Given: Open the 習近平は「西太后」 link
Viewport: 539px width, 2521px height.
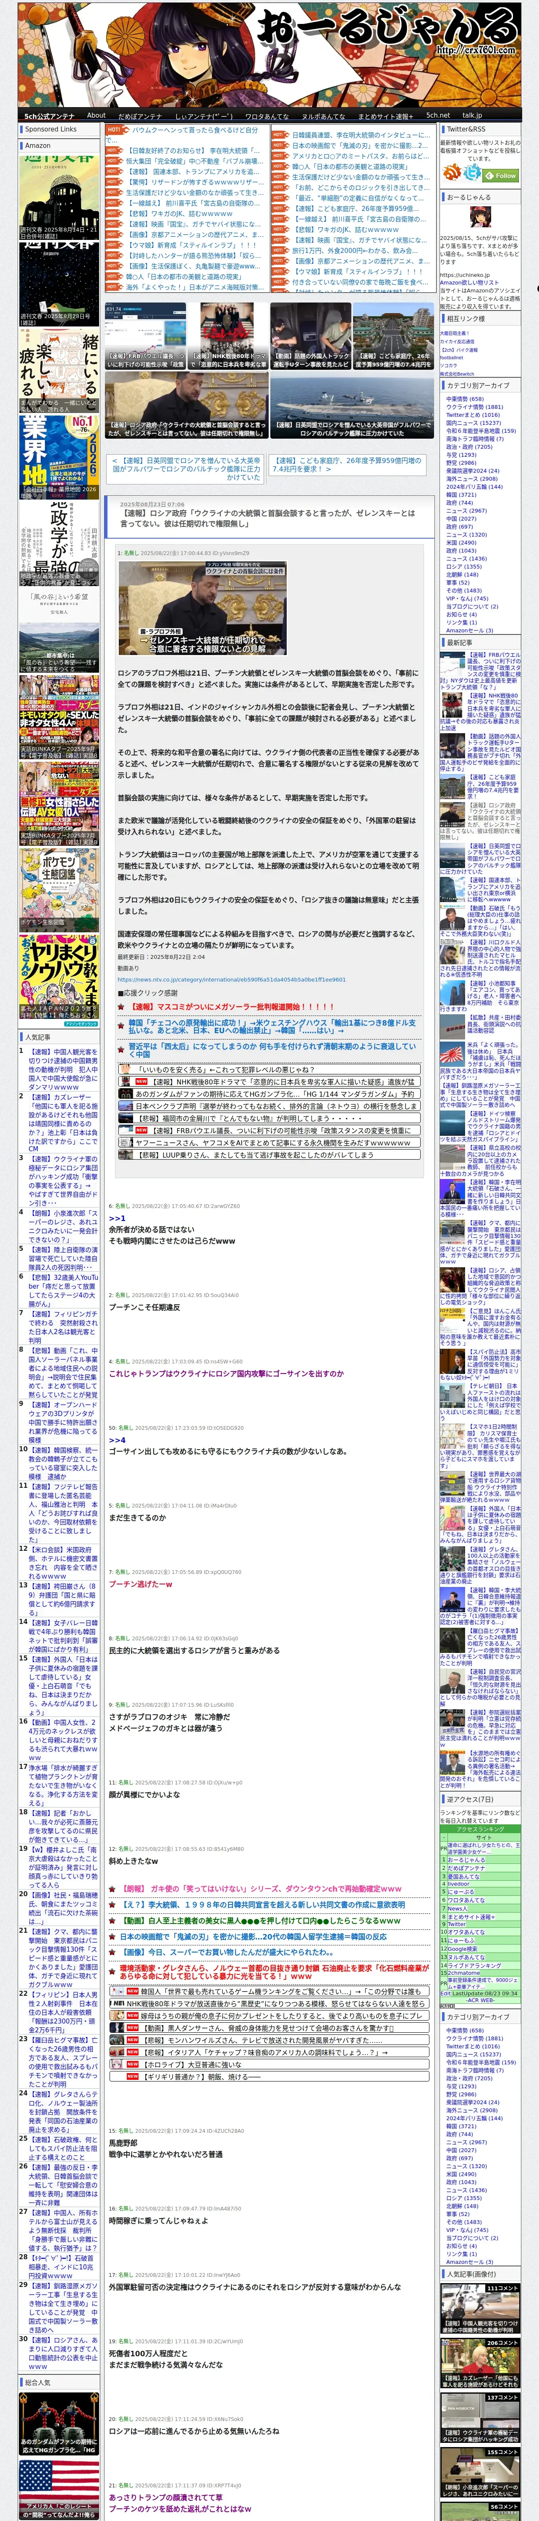Looking at the screenshot, I should [272, 1050].
